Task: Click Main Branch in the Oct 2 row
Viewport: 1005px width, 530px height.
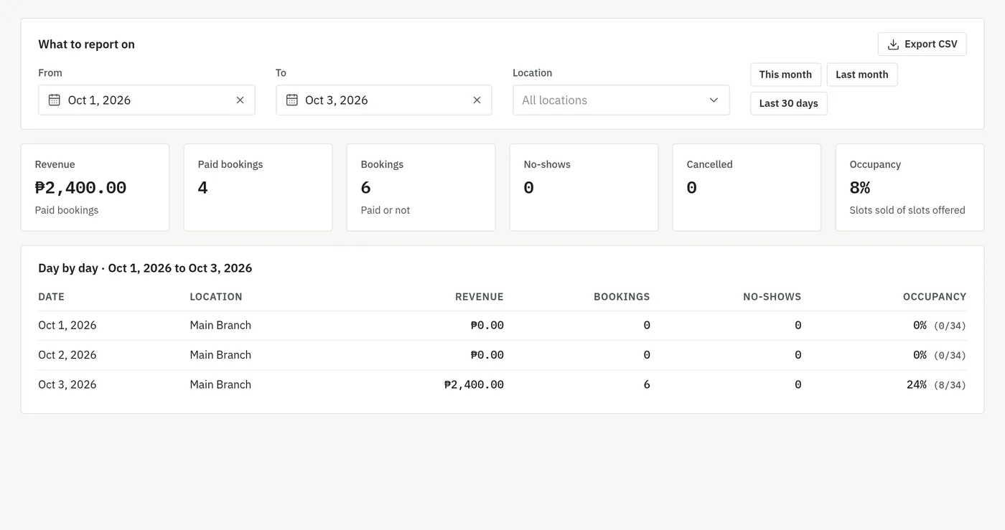Action: point(220,355)
